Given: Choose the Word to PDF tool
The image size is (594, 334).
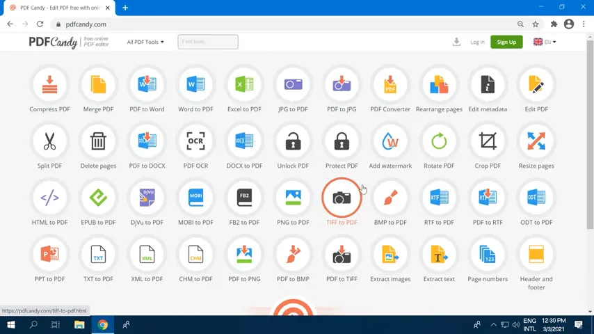Looking at the screenshot, I should click(195, 84).
